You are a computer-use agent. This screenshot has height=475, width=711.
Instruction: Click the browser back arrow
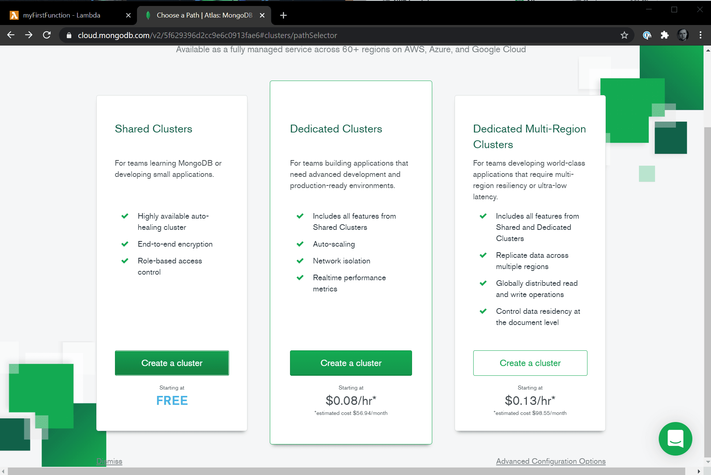coord(11,35)
